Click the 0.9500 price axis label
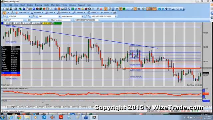Screen dimensions: 213x120 coord(205,33)
